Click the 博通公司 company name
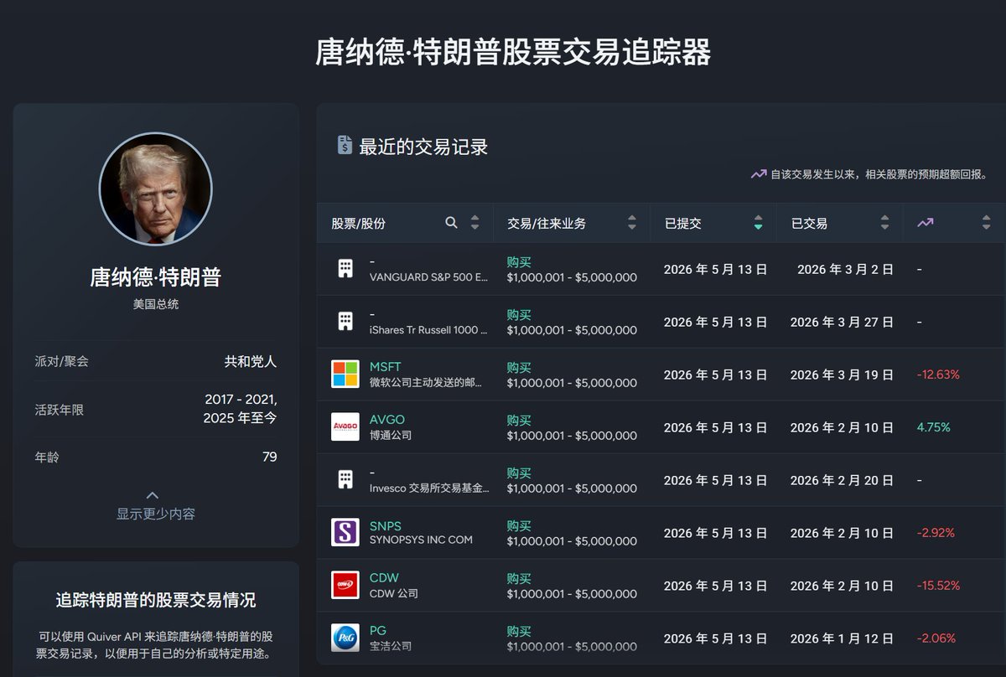This screenshot has height=677, width=1006. point(391,436)
